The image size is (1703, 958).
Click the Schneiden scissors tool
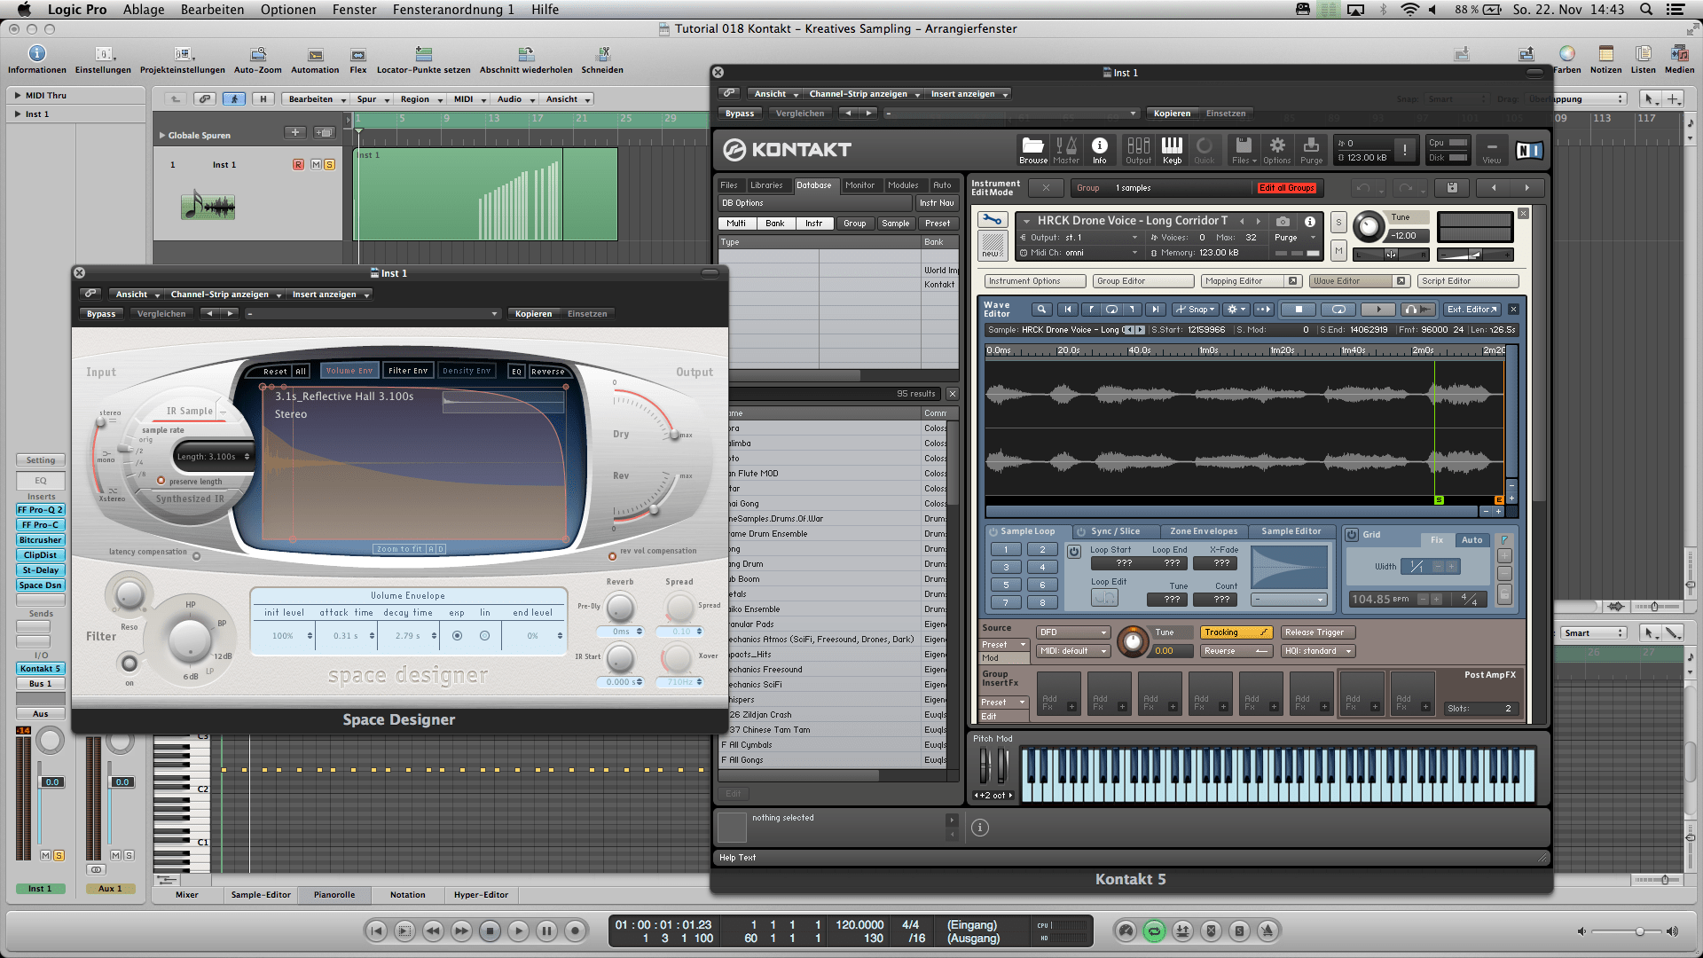pyautogui.click(x=602, y=55)
